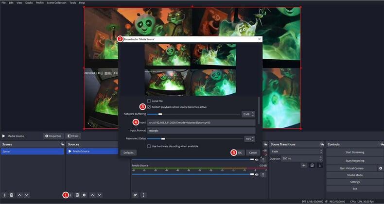Add a new scene with the plus icon

pyautogui.click(x=4, y=195)
